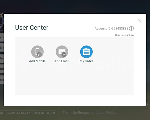Click the chain-link badge on the email icon

coord(64,55)
